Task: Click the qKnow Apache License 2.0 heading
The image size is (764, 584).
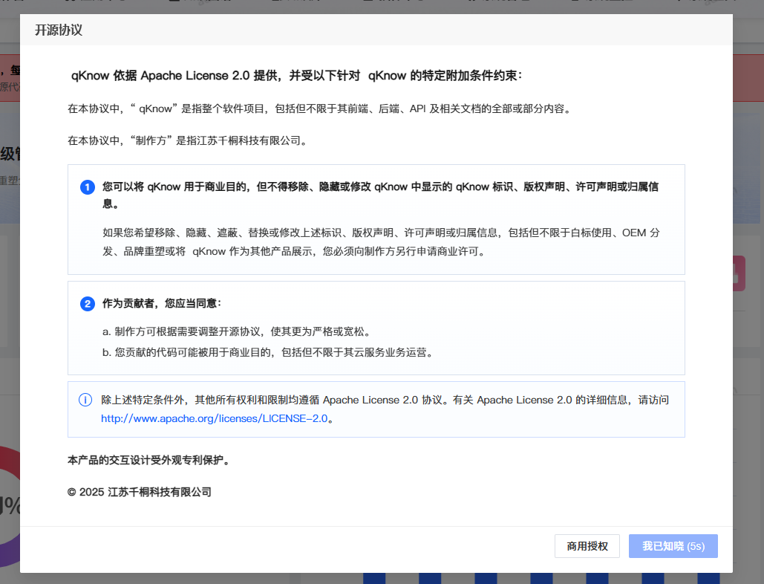Action: point(297,76)
